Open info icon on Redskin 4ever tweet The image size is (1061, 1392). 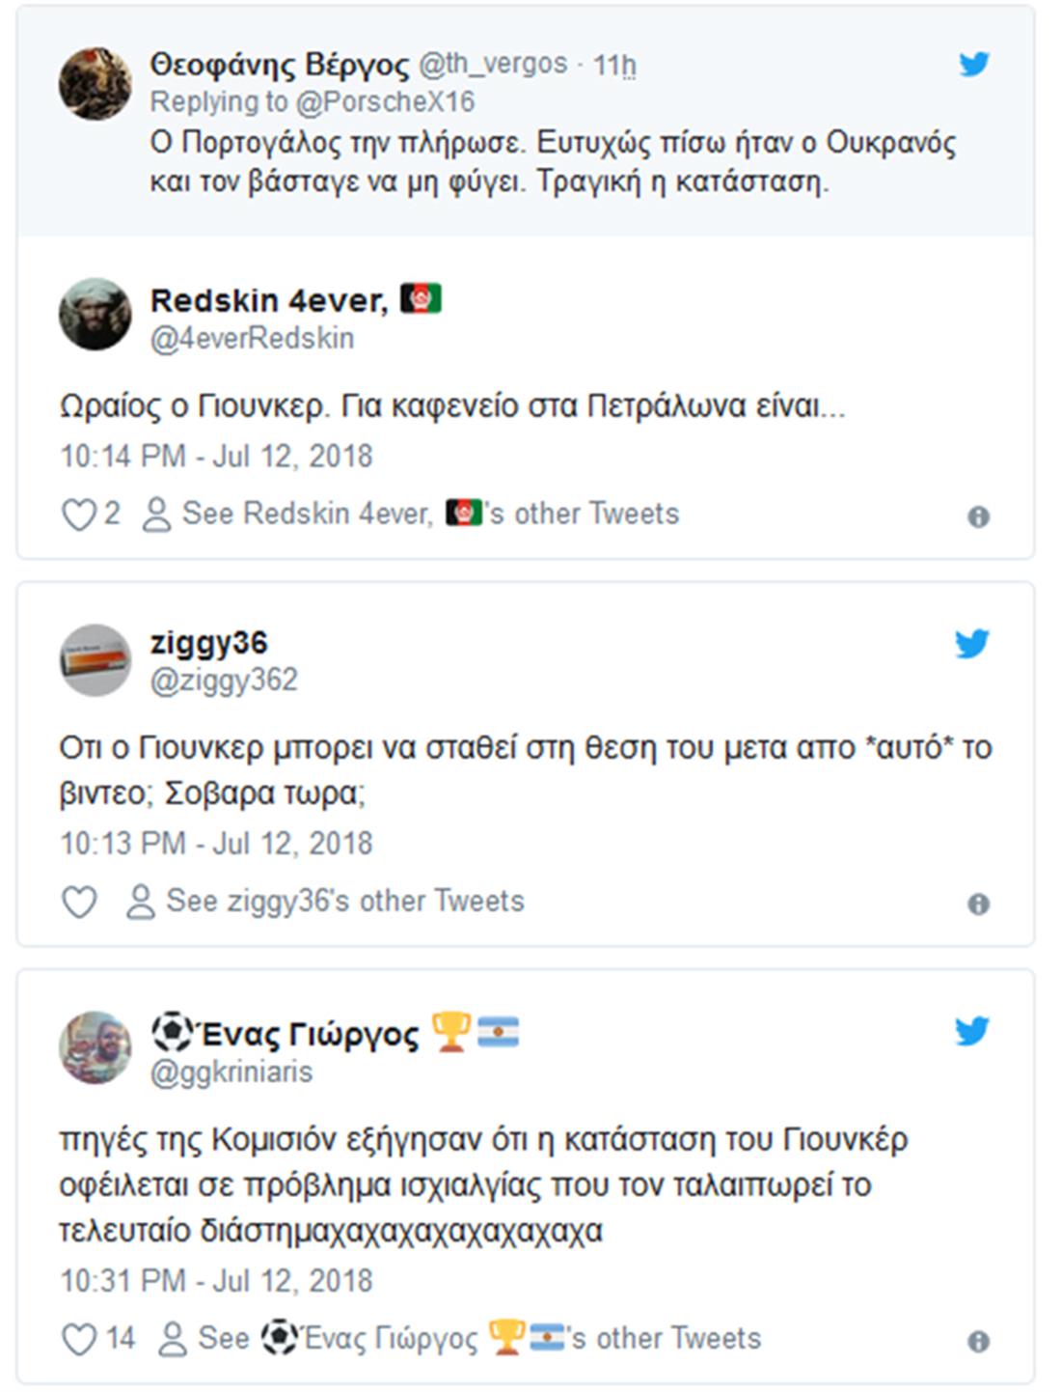point(978,517)
